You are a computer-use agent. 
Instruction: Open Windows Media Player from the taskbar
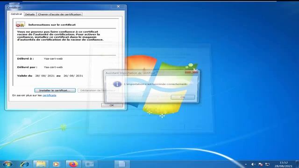point(56,164)
